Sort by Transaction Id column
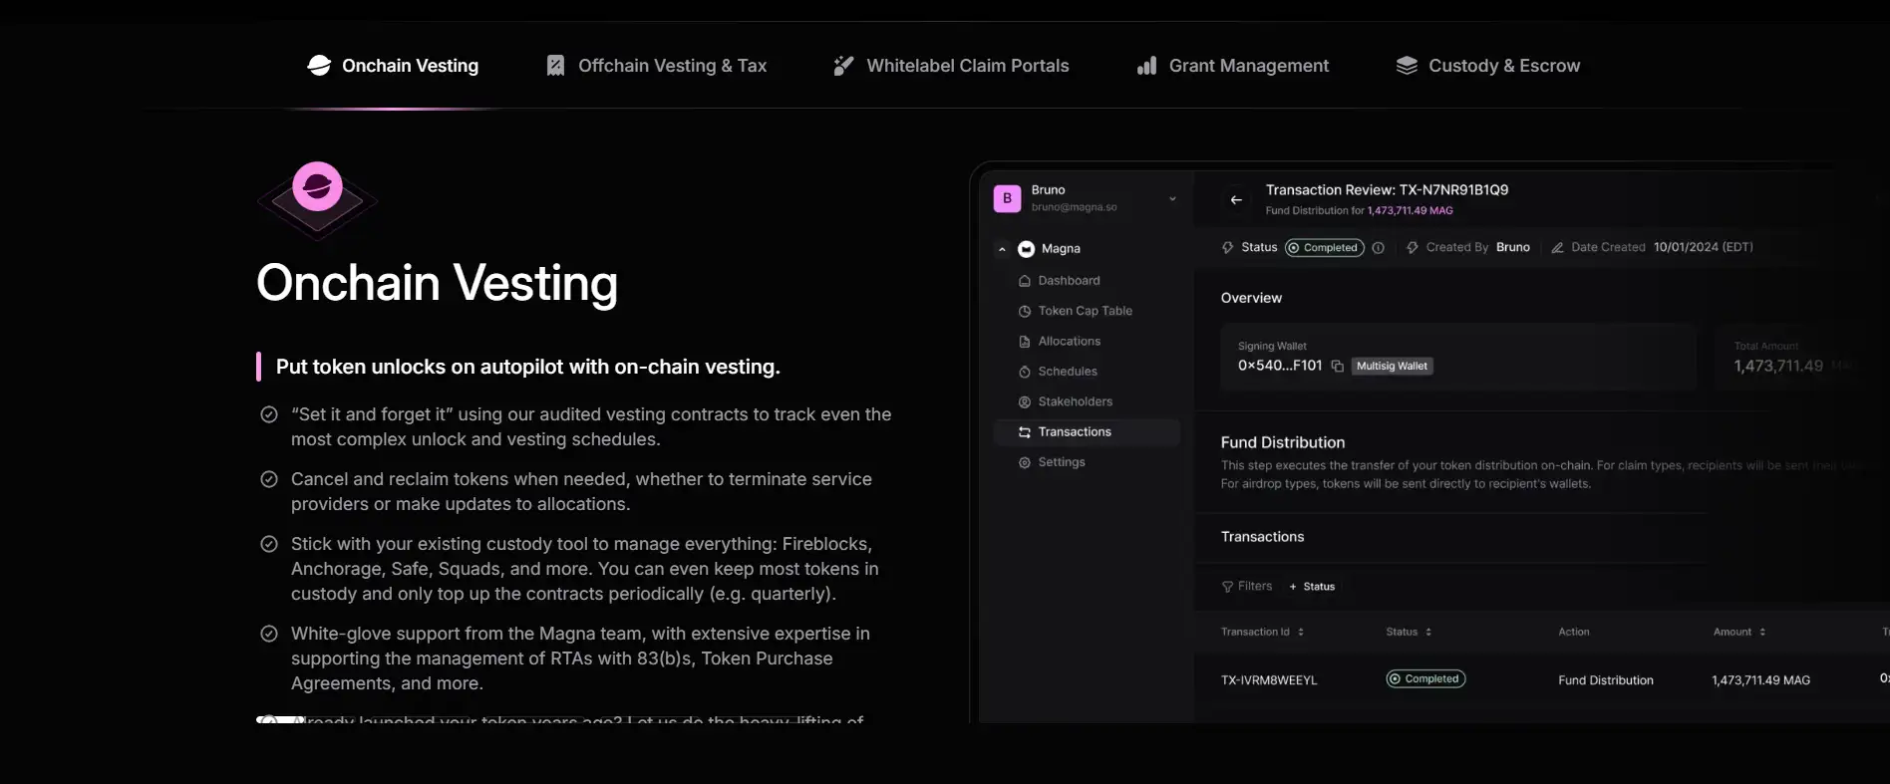Screen dimensions: 1890x784 click(1300, 633)
